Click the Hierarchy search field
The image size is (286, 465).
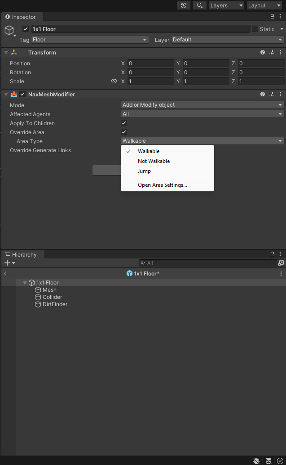coord(207,263)
